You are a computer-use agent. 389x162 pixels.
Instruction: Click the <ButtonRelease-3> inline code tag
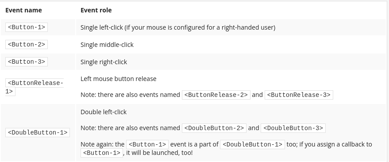[x=299, y=95]
